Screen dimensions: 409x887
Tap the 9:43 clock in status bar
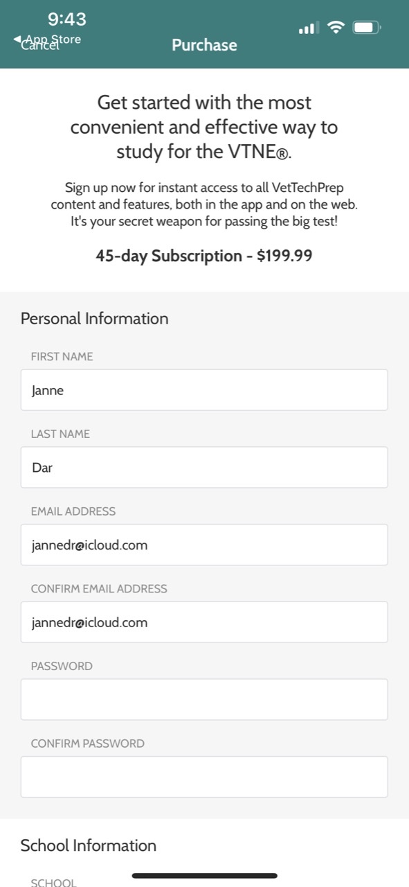tap(67, 19)
